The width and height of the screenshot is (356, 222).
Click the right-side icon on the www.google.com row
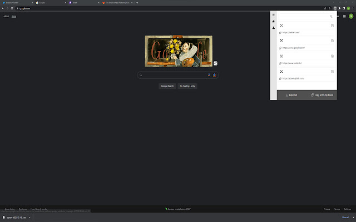pyautogui.click(x=332, y=41)
